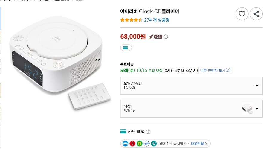Screen dimensions: 269x149
Task: Open 274 개 상품평 reviews link
Action: click(157, 20)
